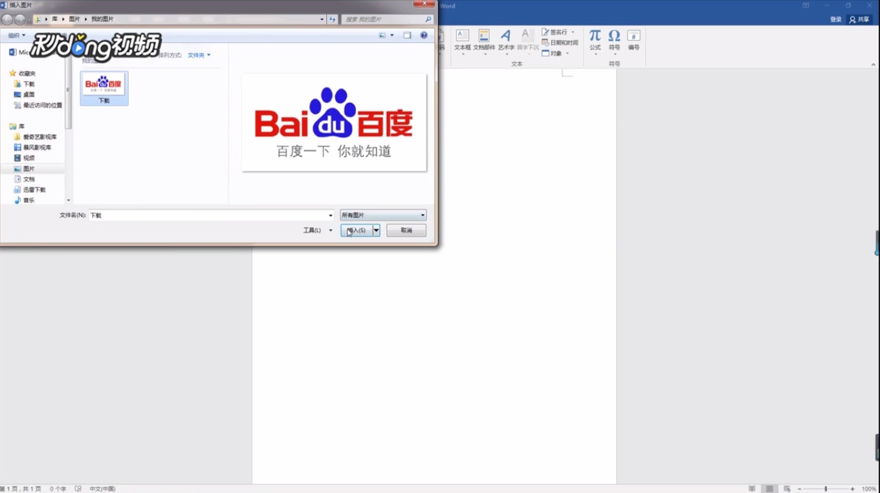
Task: Switch to Print Layout view icon
Action: pos(769,488)
